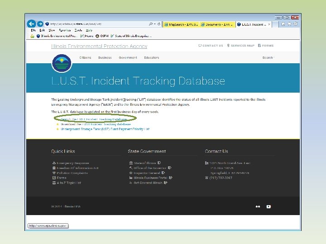Open State of Illinois Enterprise bookmark
The width and height of the screenshot is (326, 244).
(131, 36)
